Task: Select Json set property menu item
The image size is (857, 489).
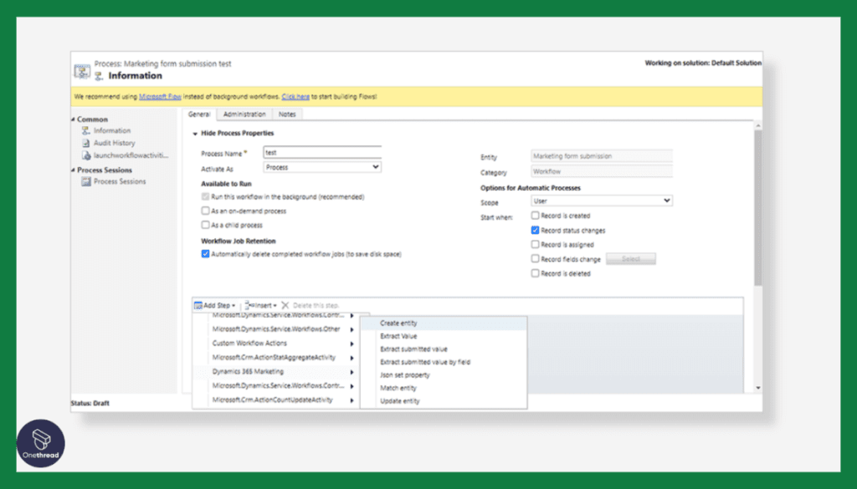Action: click(x=444, y=375)
